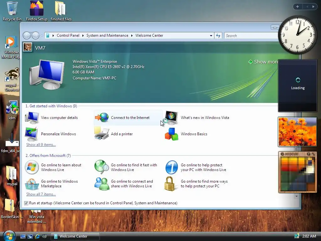Screen dimensions: 321x241
Task: Go to System and Maintenance breadcrumb
Action: 107,35
